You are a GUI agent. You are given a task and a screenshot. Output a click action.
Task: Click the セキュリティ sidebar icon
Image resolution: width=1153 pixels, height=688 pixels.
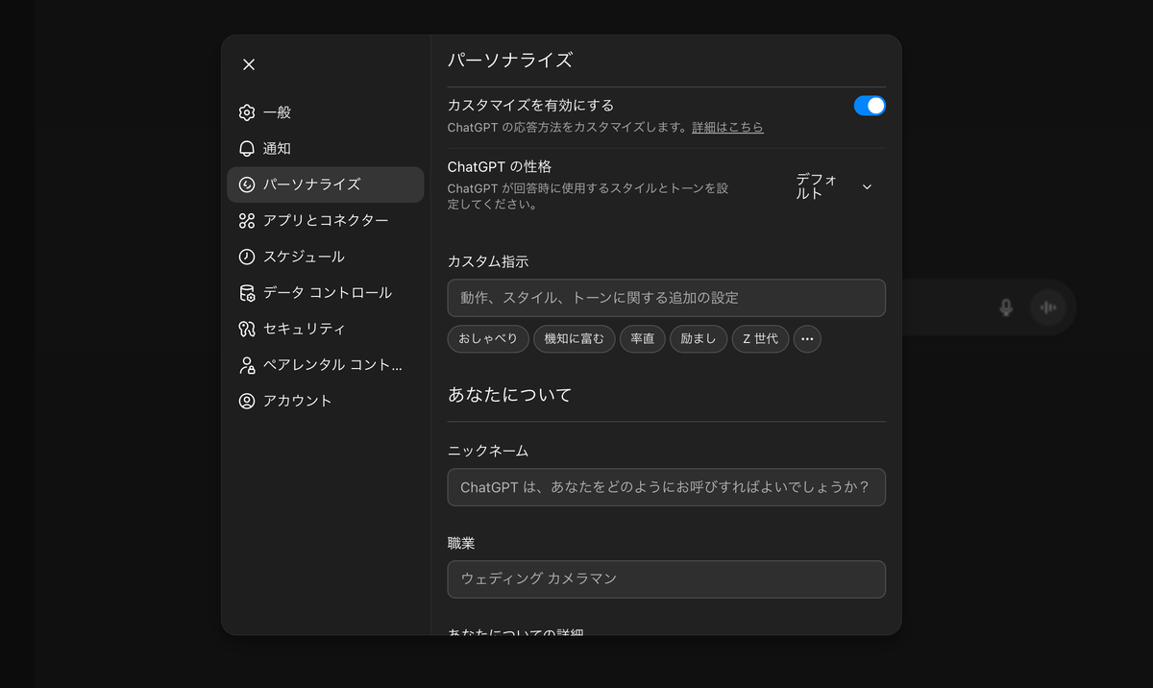[249, 329]
